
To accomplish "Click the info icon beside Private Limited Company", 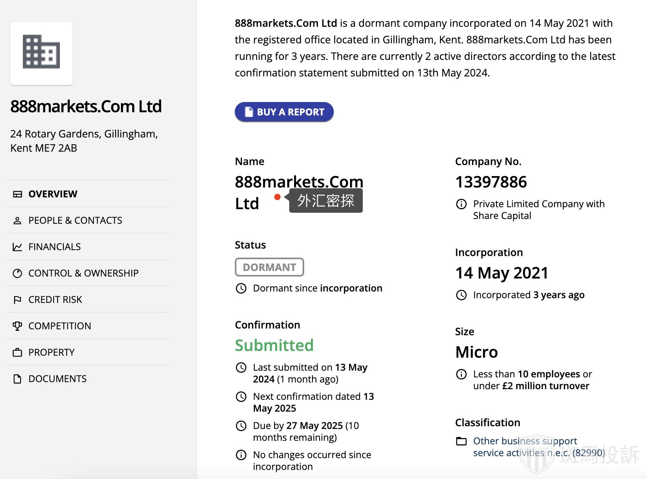I will [461, 204].
